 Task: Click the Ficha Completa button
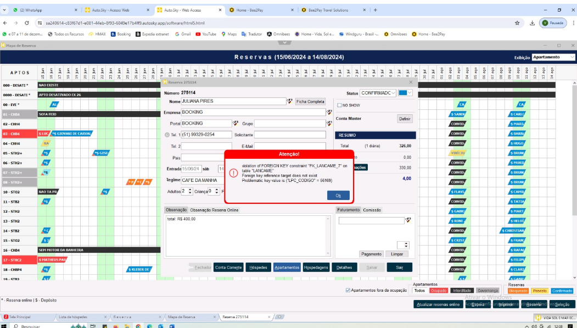click(x=310, y=102)
